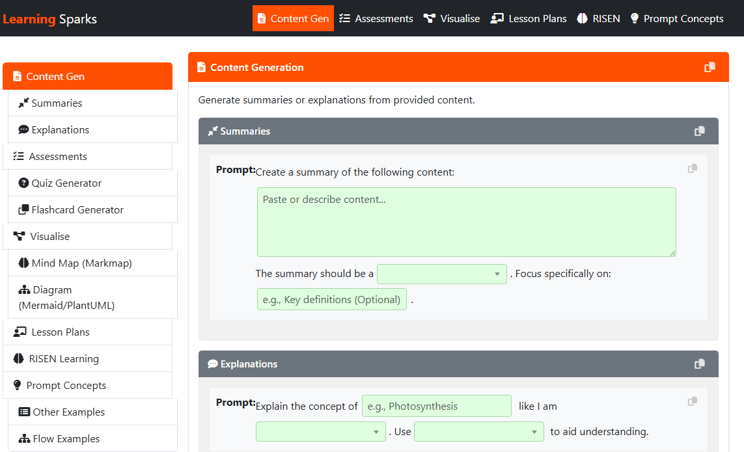Screen dimensions: 744x452
Task: Click the brain icon by RISEN Learning
Action: (18, 358)
